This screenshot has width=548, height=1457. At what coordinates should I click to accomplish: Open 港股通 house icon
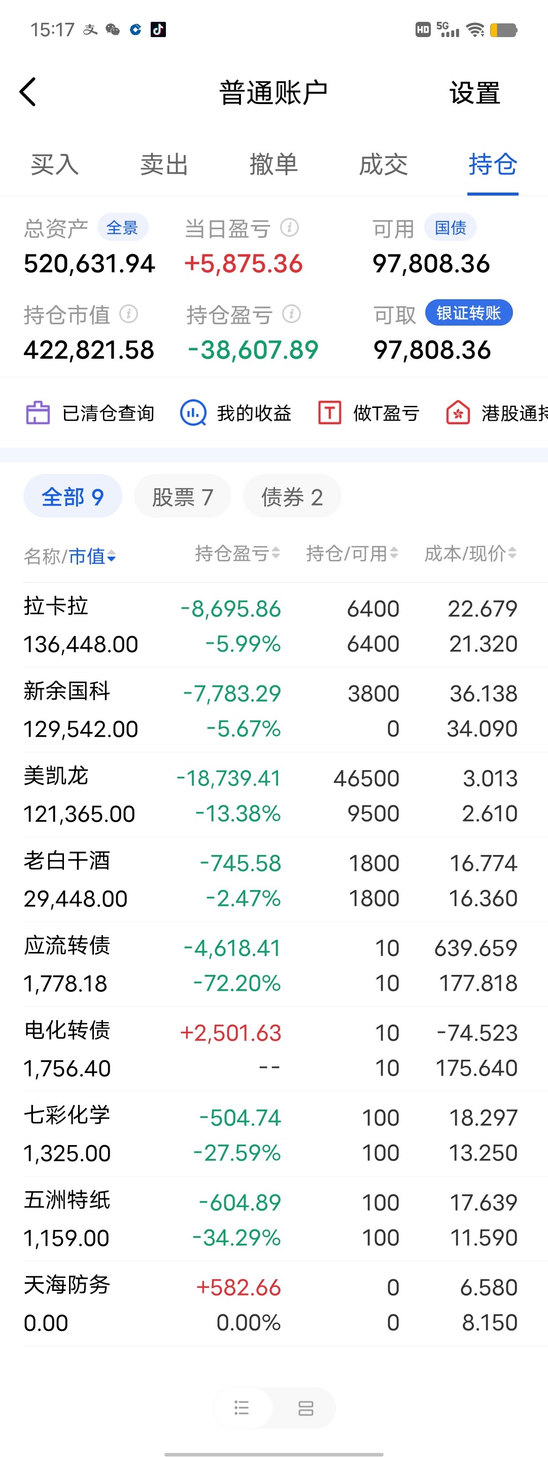[458, 413]
